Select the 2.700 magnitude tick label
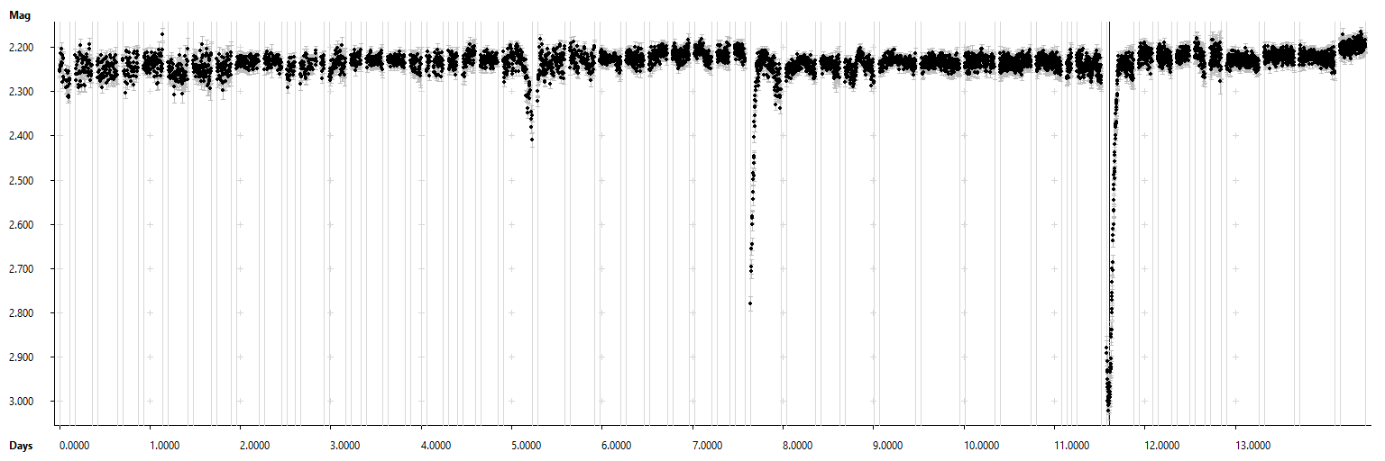The height and width of the screenshot is (461, 1385). point(21,268)
